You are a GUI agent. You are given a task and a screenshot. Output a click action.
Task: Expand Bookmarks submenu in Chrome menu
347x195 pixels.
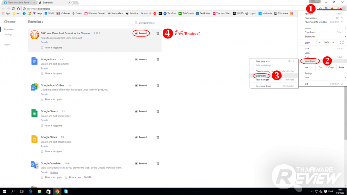coord(322,37)
